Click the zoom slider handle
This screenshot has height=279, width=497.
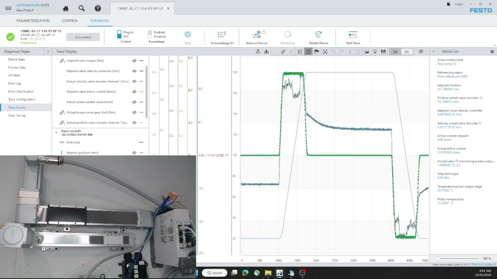tap(438, 258)
